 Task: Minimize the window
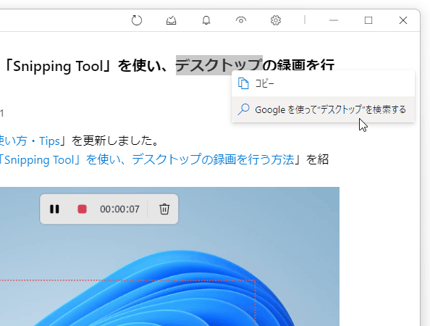coord(334,20)
